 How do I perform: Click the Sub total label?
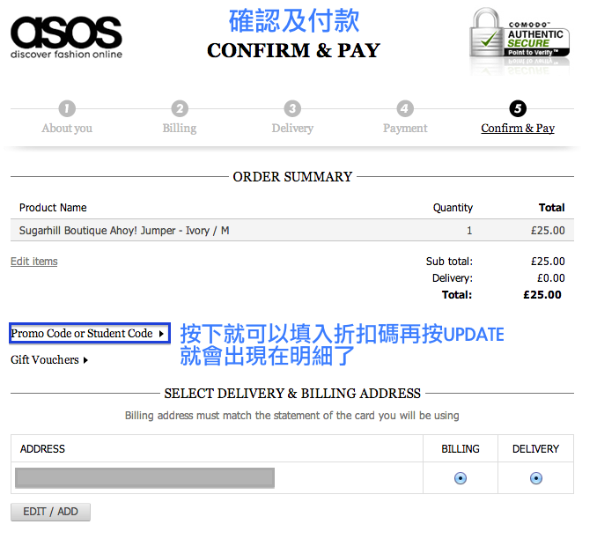click(449, 262)
